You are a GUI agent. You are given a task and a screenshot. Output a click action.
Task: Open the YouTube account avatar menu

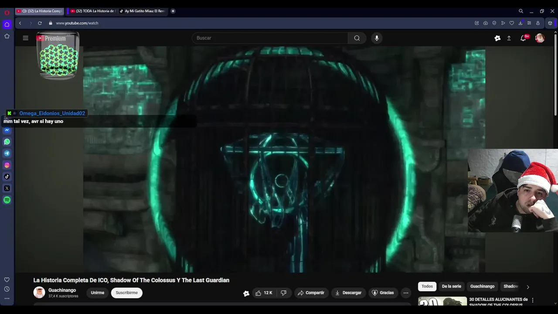(x=540, y=38)
